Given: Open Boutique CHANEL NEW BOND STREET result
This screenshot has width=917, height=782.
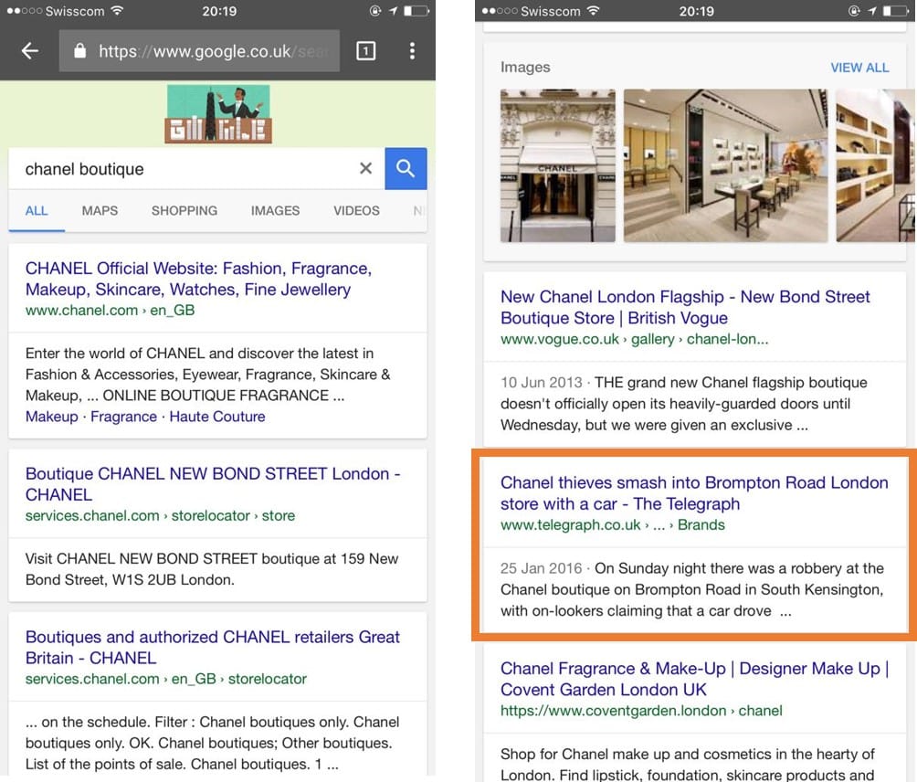Looking at the screenshot, I should pyautogui.click(x=213, y=483).
